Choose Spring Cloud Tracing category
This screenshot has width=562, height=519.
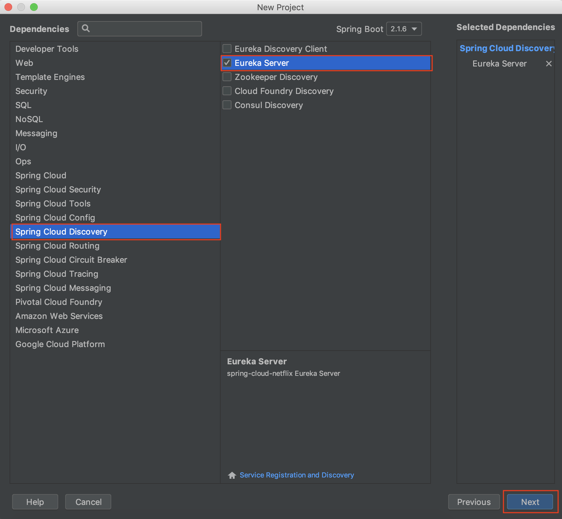pyautogui.click(x=116, y=274)
